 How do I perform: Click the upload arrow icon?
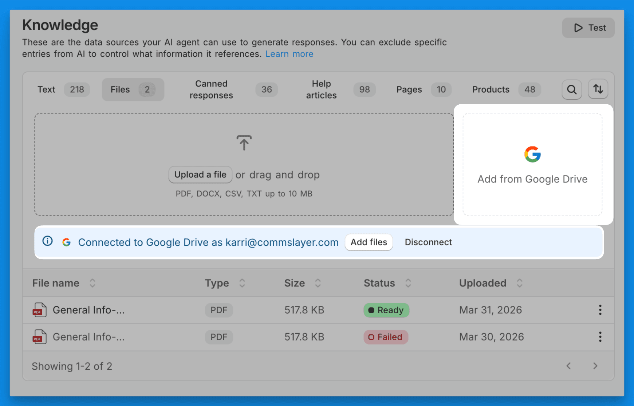point(244,143)
